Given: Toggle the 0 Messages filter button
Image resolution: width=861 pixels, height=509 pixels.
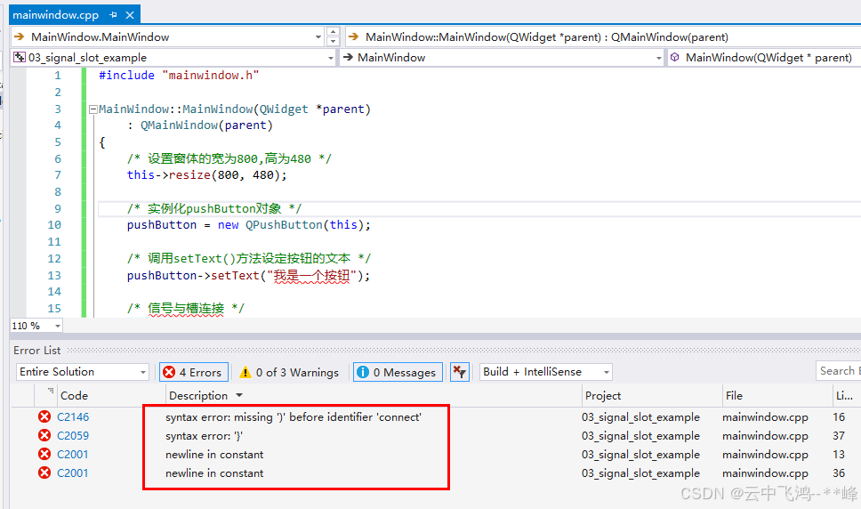Looking at the screenshot, I should (x=398, y=372).
